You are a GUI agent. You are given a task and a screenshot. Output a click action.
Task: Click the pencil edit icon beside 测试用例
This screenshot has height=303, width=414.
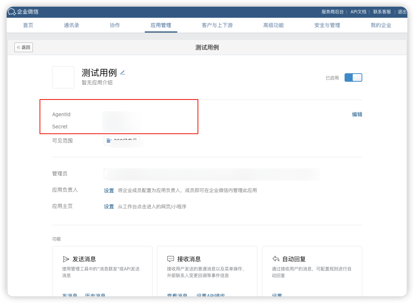coord(123,73)
